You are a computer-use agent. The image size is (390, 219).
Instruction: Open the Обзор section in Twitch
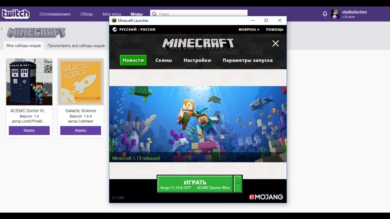[87, 14]
